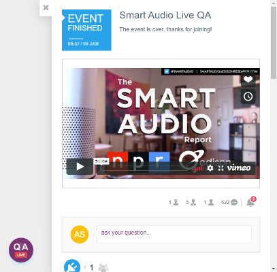Close the event panel with X
The height and width of the screenshot is (272, 277).
(46, 7)
